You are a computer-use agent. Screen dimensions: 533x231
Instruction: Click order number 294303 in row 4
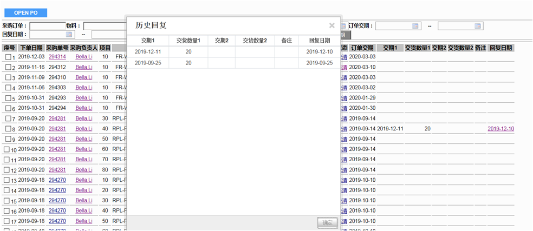coord(57,88)
